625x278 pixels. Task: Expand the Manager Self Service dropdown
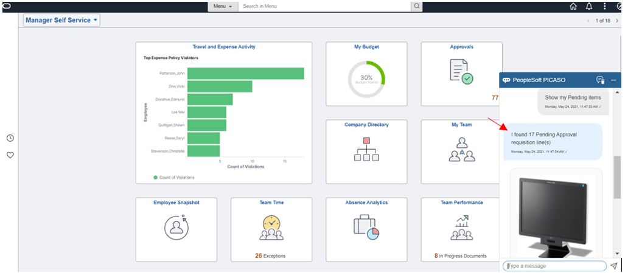pyautogui.click(x=62, y=20)
